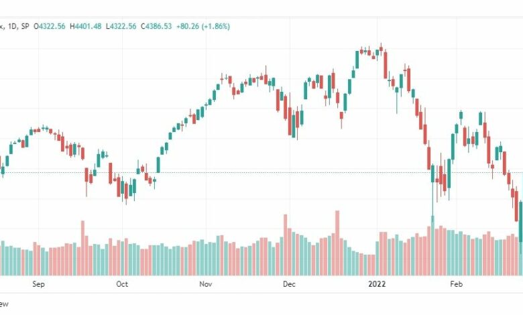Click the Sep label on time axis
The image size is (523, 315).
point(38,284)
